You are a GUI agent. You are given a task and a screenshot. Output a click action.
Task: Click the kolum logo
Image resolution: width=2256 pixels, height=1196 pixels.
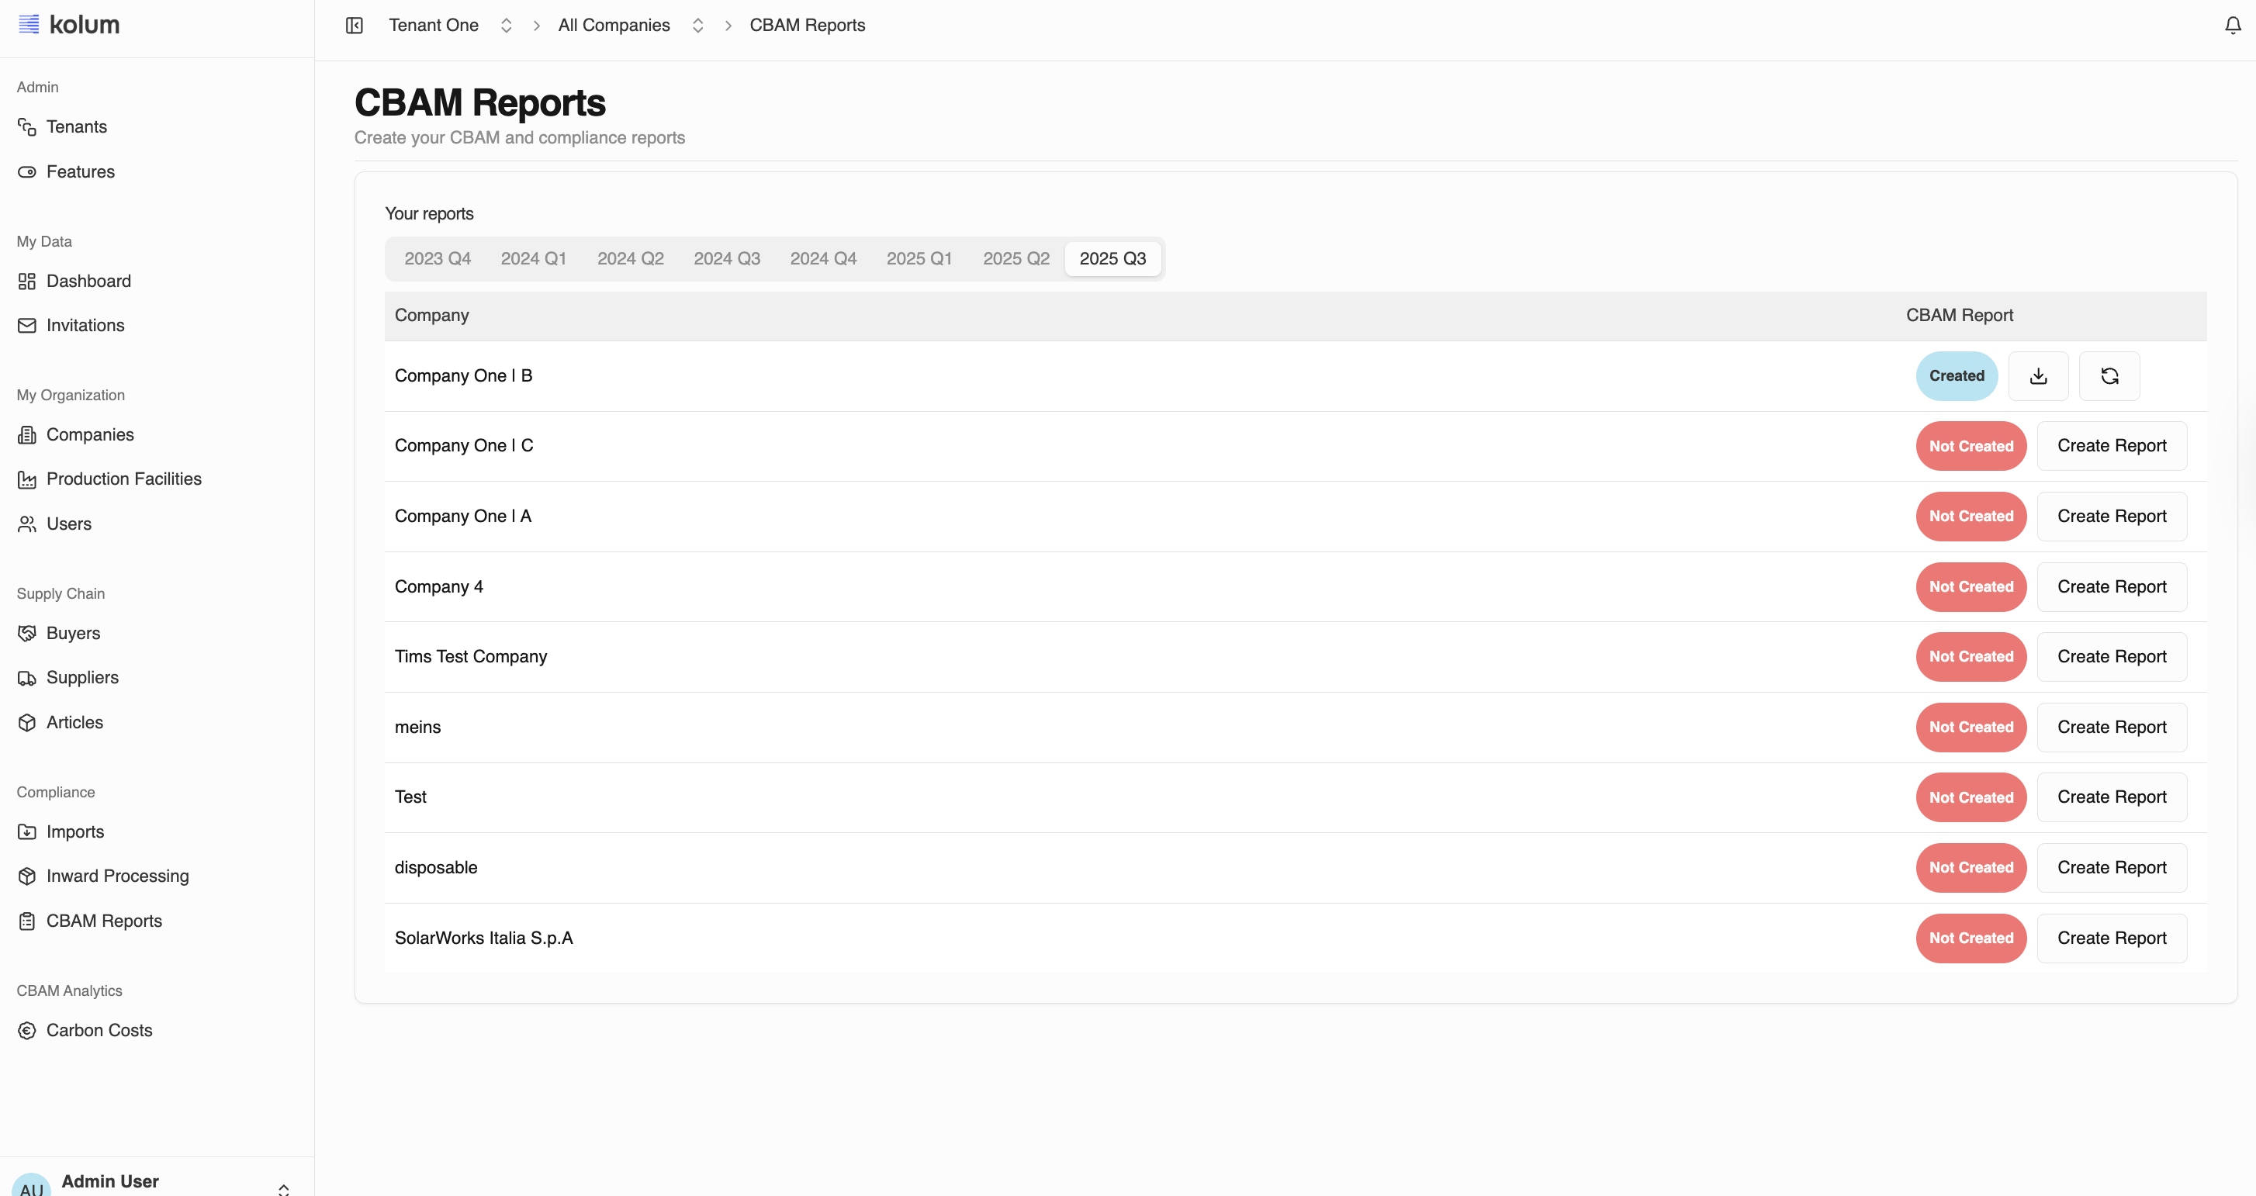pyautogui.click(x=69, y=25)
